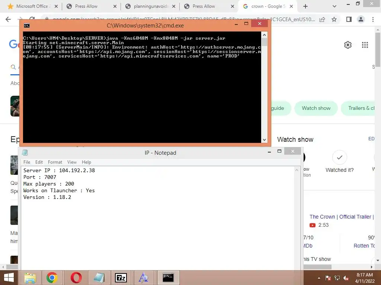Click the Watch show chip
Image resolution: width=381 pixels, height=285 pixels.
tap(316, 108)
